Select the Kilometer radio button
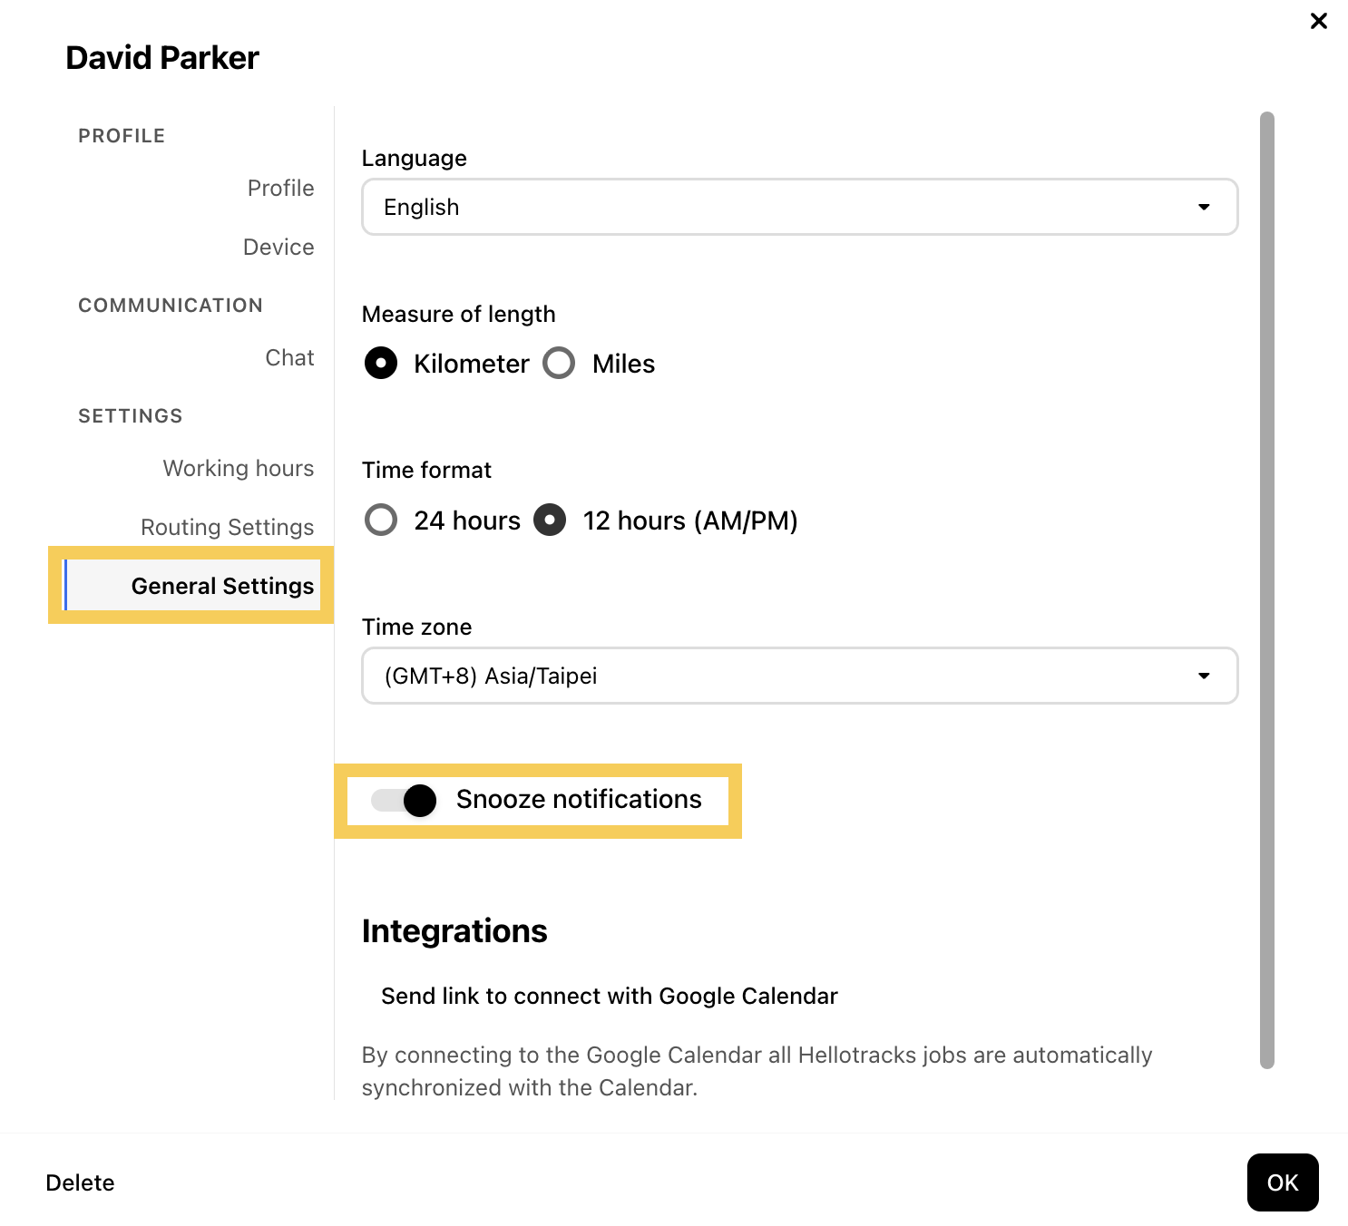The width and height of the screenshot is (1348, 1226). point(381,364)
